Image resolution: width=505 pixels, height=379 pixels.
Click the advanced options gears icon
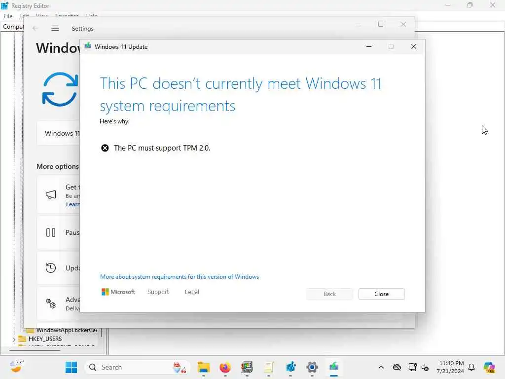[51, 303]
